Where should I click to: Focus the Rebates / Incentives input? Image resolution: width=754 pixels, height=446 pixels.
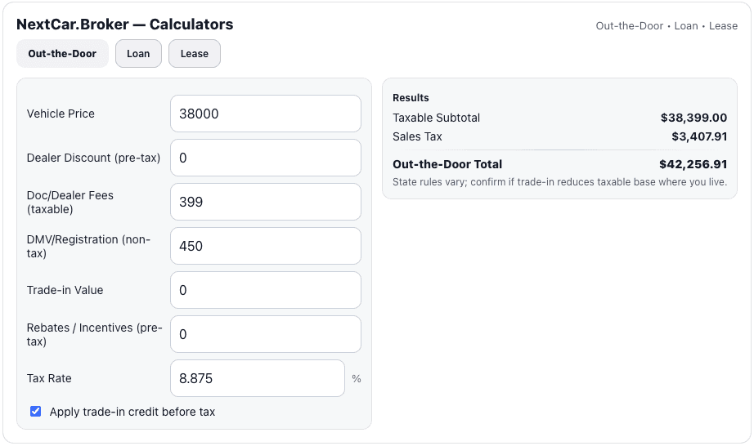pos(265,334)
